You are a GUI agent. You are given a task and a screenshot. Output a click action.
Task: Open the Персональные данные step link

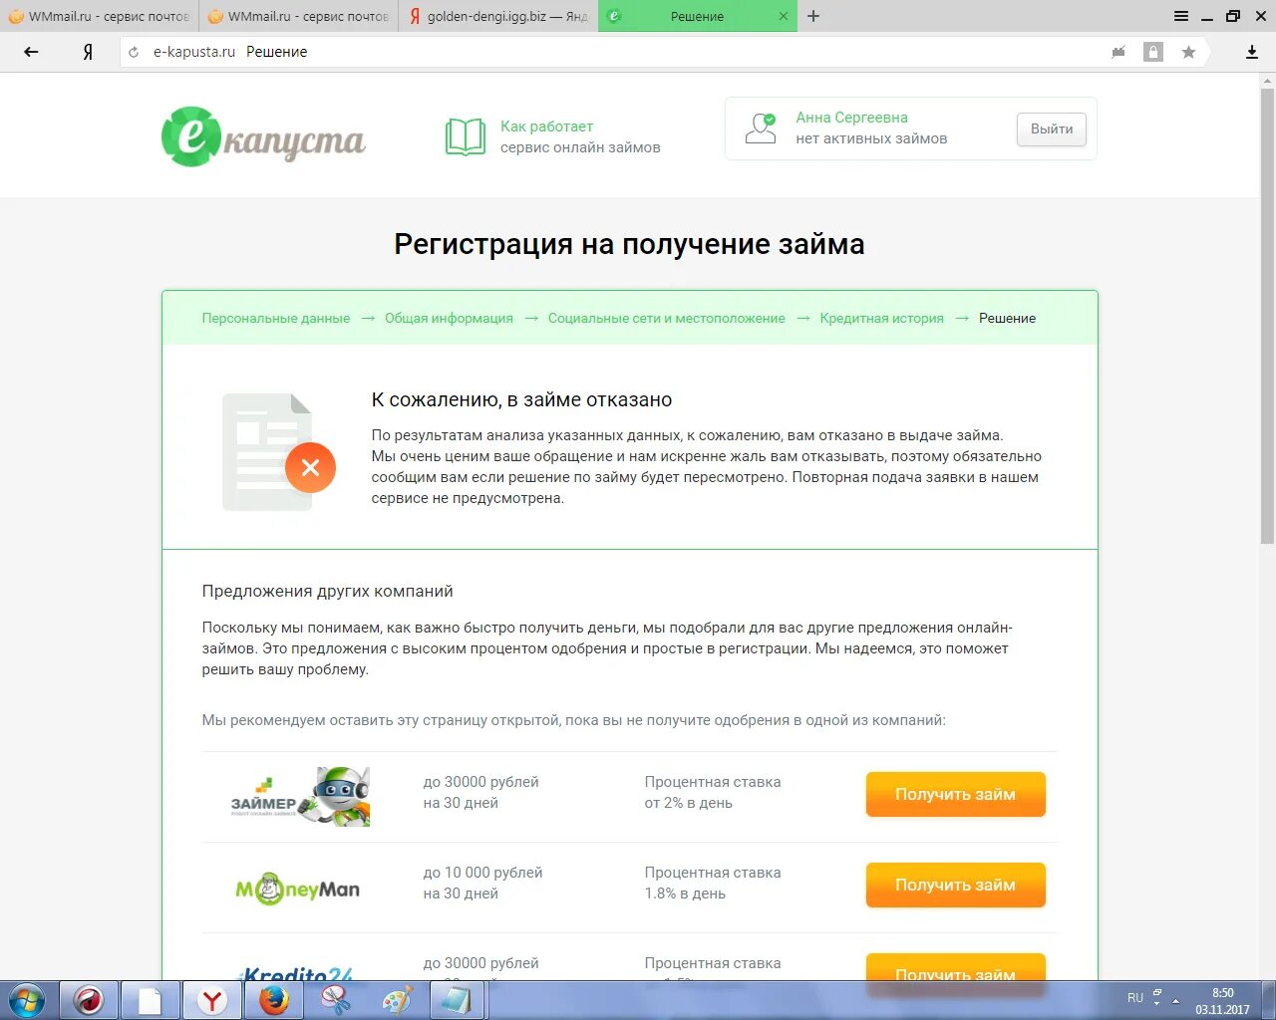275,318
